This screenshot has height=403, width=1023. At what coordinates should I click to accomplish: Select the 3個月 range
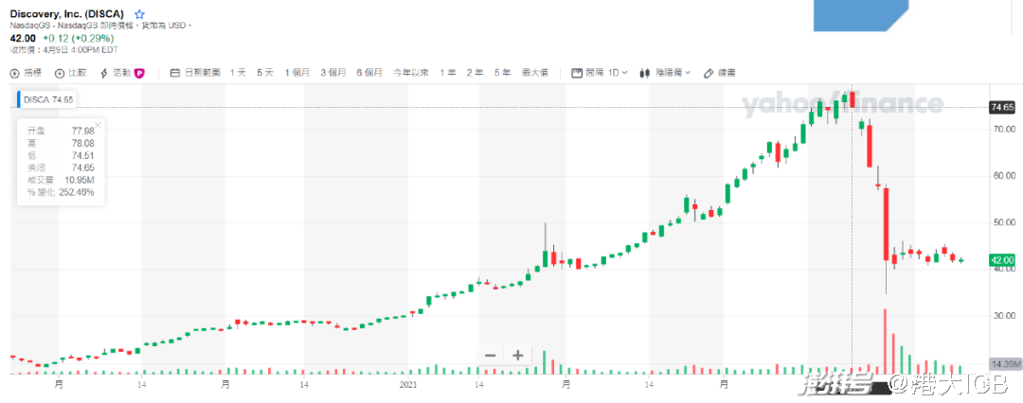tap(332, 73)
